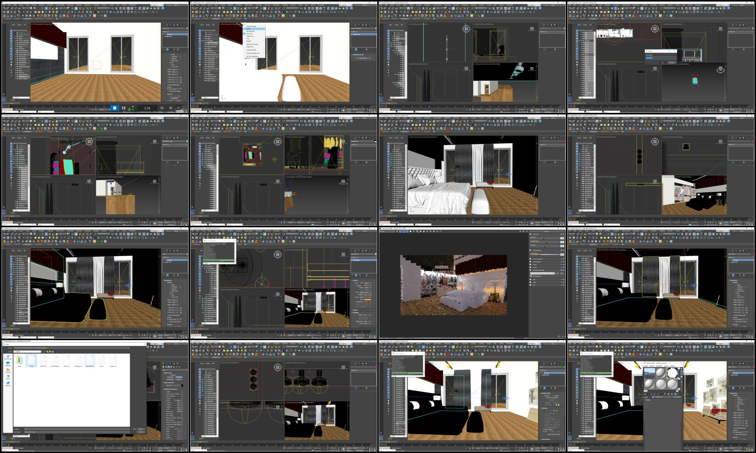Cancel the Group dialog

pyautogui.click(x=672, y=62)
